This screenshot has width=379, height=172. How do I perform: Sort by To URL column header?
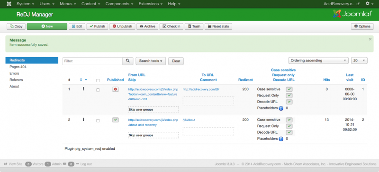point(208,75)
